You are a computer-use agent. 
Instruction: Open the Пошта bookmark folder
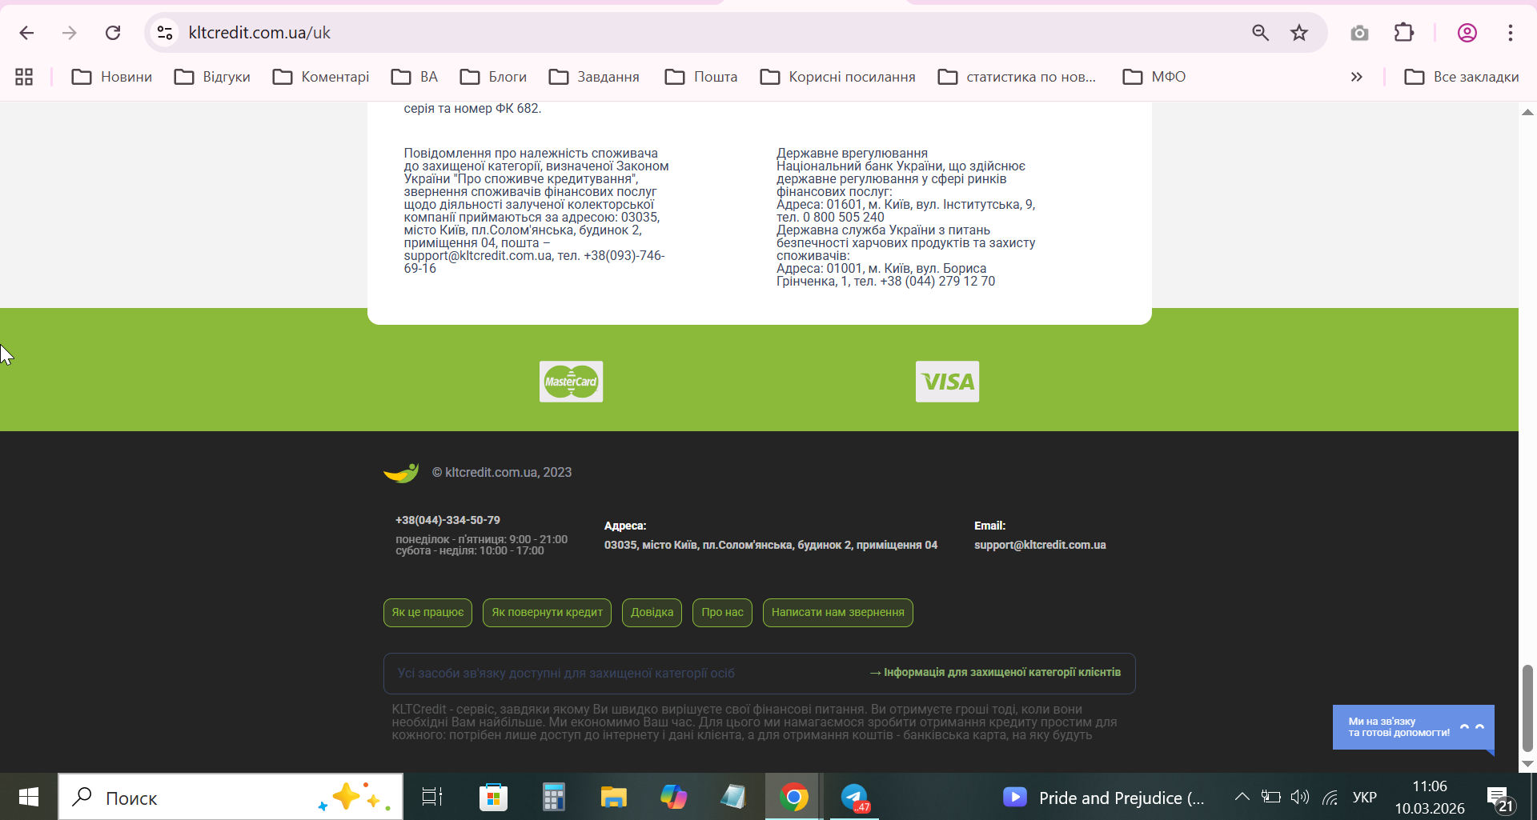(x=701, y=77)
